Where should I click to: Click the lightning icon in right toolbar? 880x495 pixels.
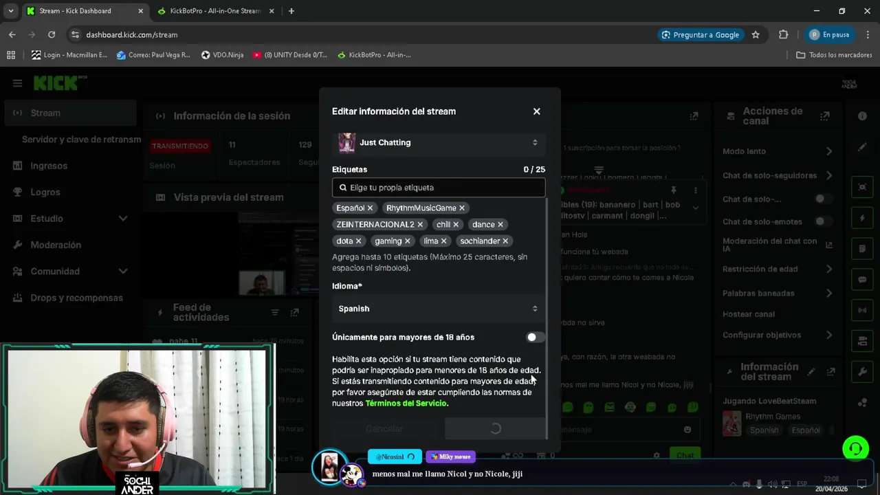[x=863, y=218]
